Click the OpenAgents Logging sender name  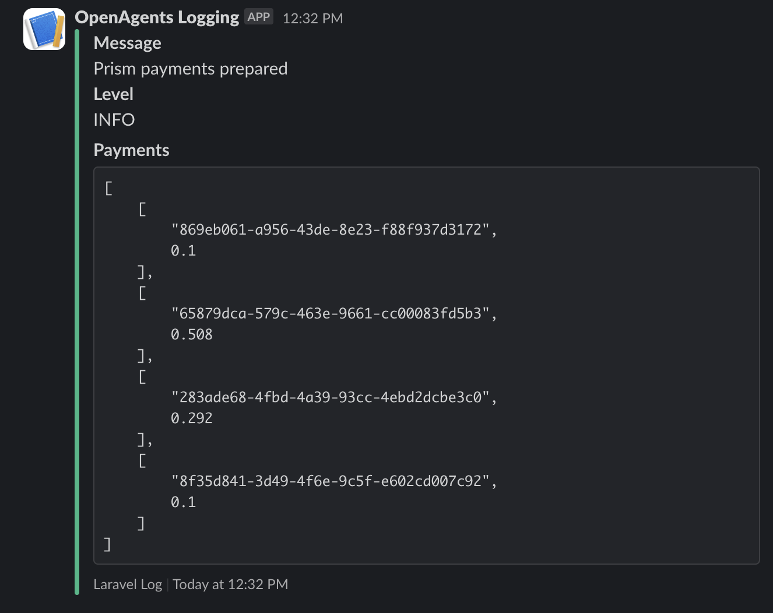[x=157, y=17]
